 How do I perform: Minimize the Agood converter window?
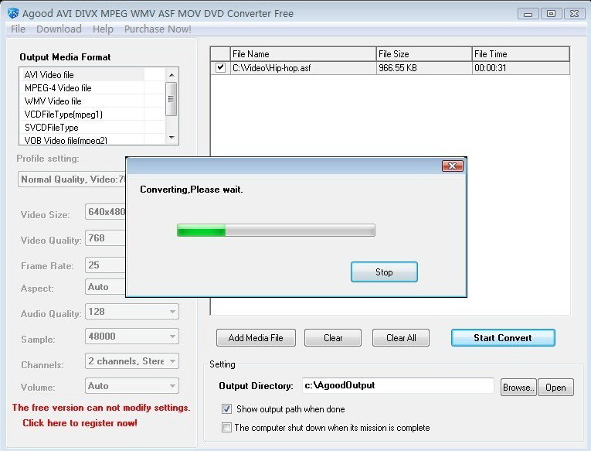pos(528,14)
